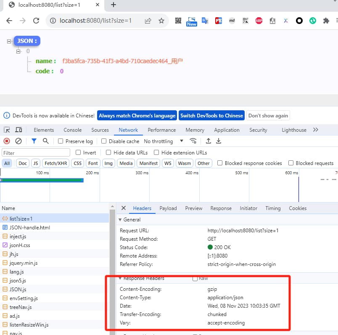The image size is (338, 335).
Task: Check the Hide data URLs option
Action: [108, 153]
